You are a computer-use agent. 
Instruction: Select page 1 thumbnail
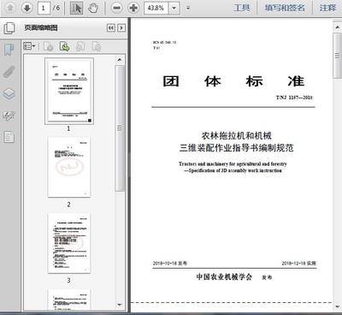[69, 92]
